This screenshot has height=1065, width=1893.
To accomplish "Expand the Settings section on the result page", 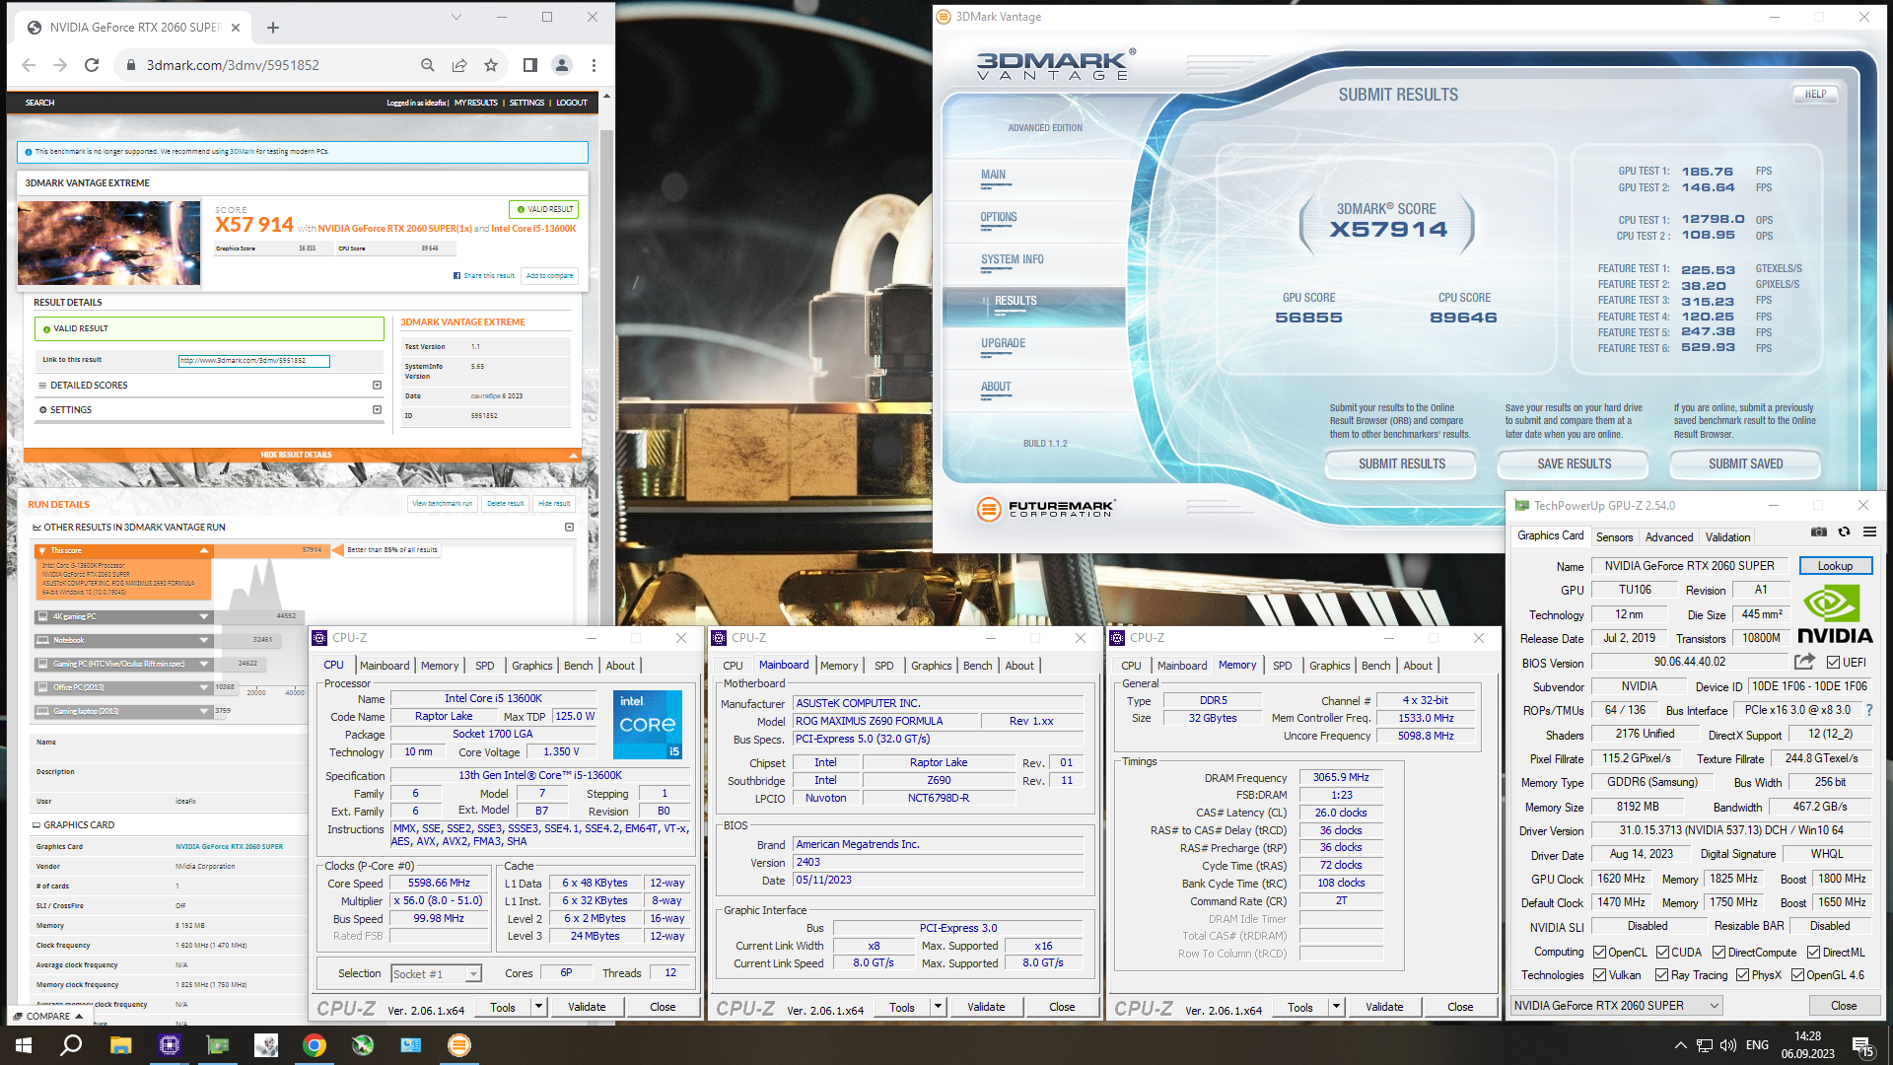I will pyautogui.click(x=377, y=410).
